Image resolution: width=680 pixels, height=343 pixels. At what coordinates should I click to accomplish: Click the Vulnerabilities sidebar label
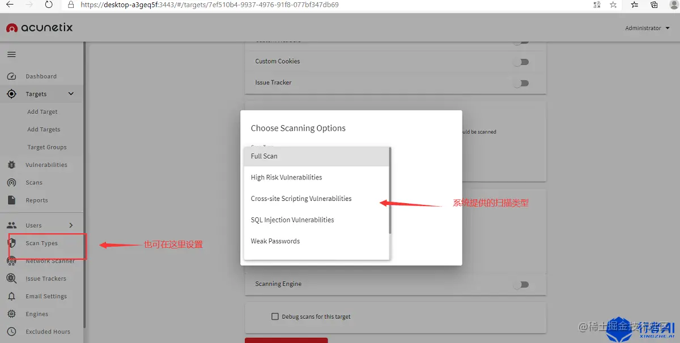pos(46,165)
